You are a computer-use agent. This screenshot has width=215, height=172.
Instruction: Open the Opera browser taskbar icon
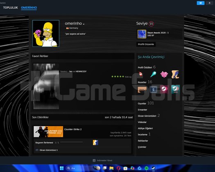coord(118,168)
